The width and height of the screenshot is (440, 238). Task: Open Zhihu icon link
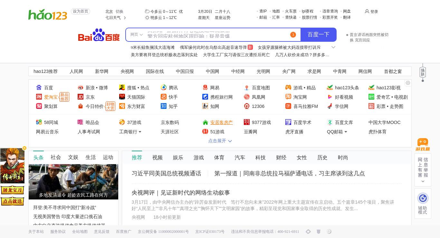point(164,106)
